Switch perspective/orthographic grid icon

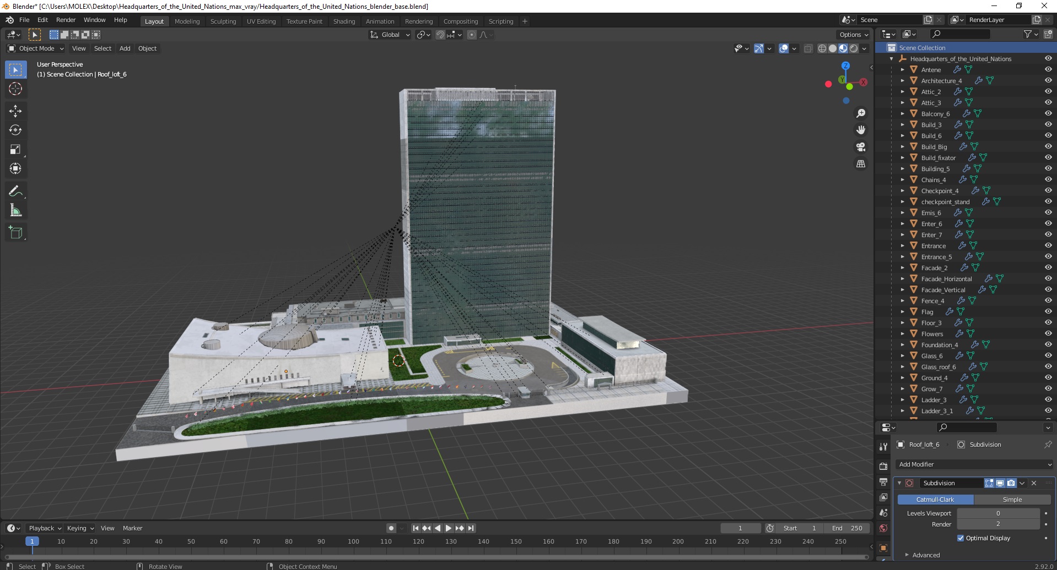[861, 164]
